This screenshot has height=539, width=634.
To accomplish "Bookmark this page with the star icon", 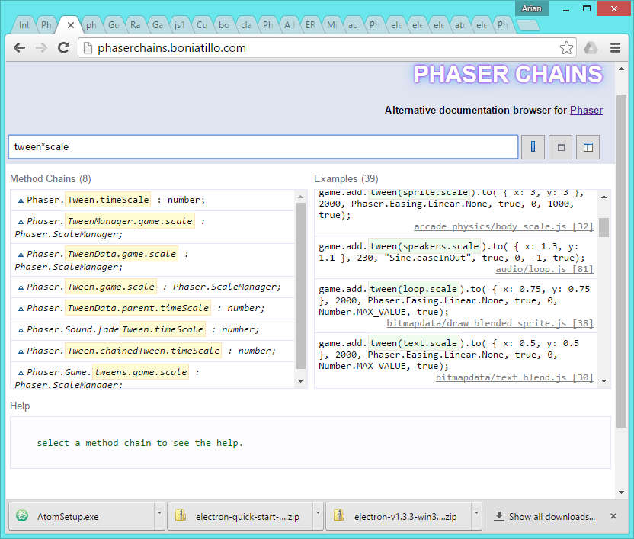I will 566,48.
